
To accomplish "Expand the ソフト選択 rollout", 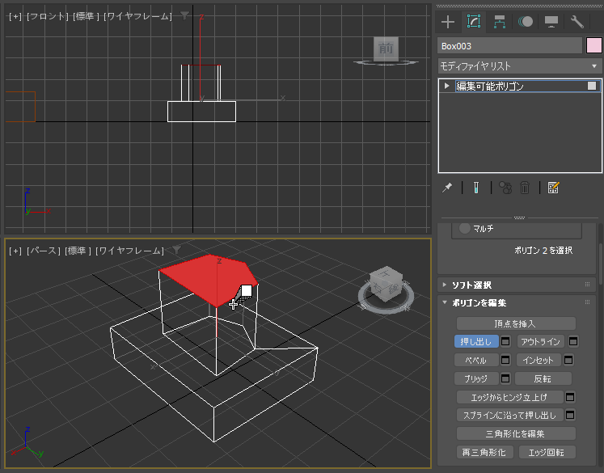I will [x=445, y=285].
